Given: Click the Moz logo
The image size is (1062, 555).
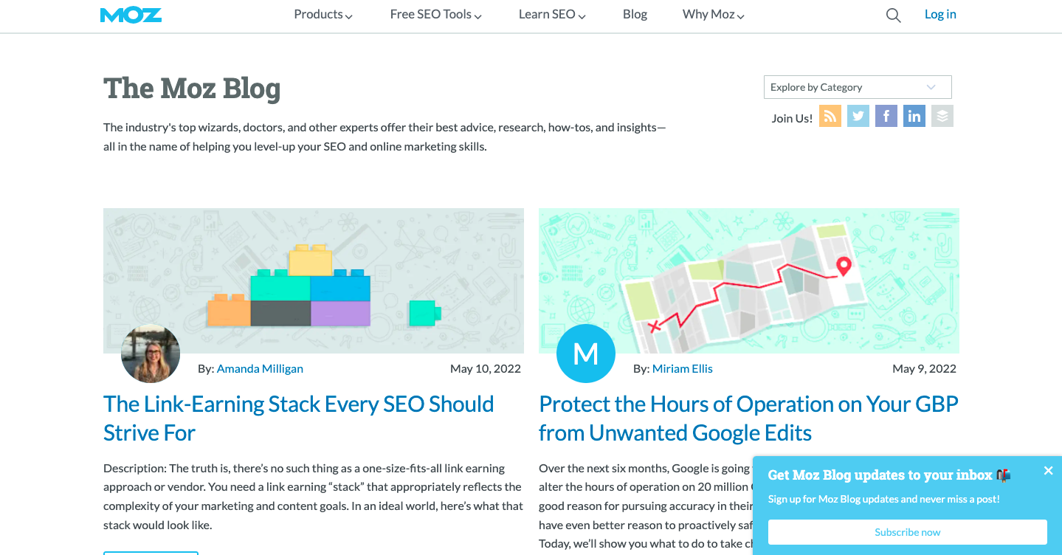Looking at the screenshot, I should (131, 15).
